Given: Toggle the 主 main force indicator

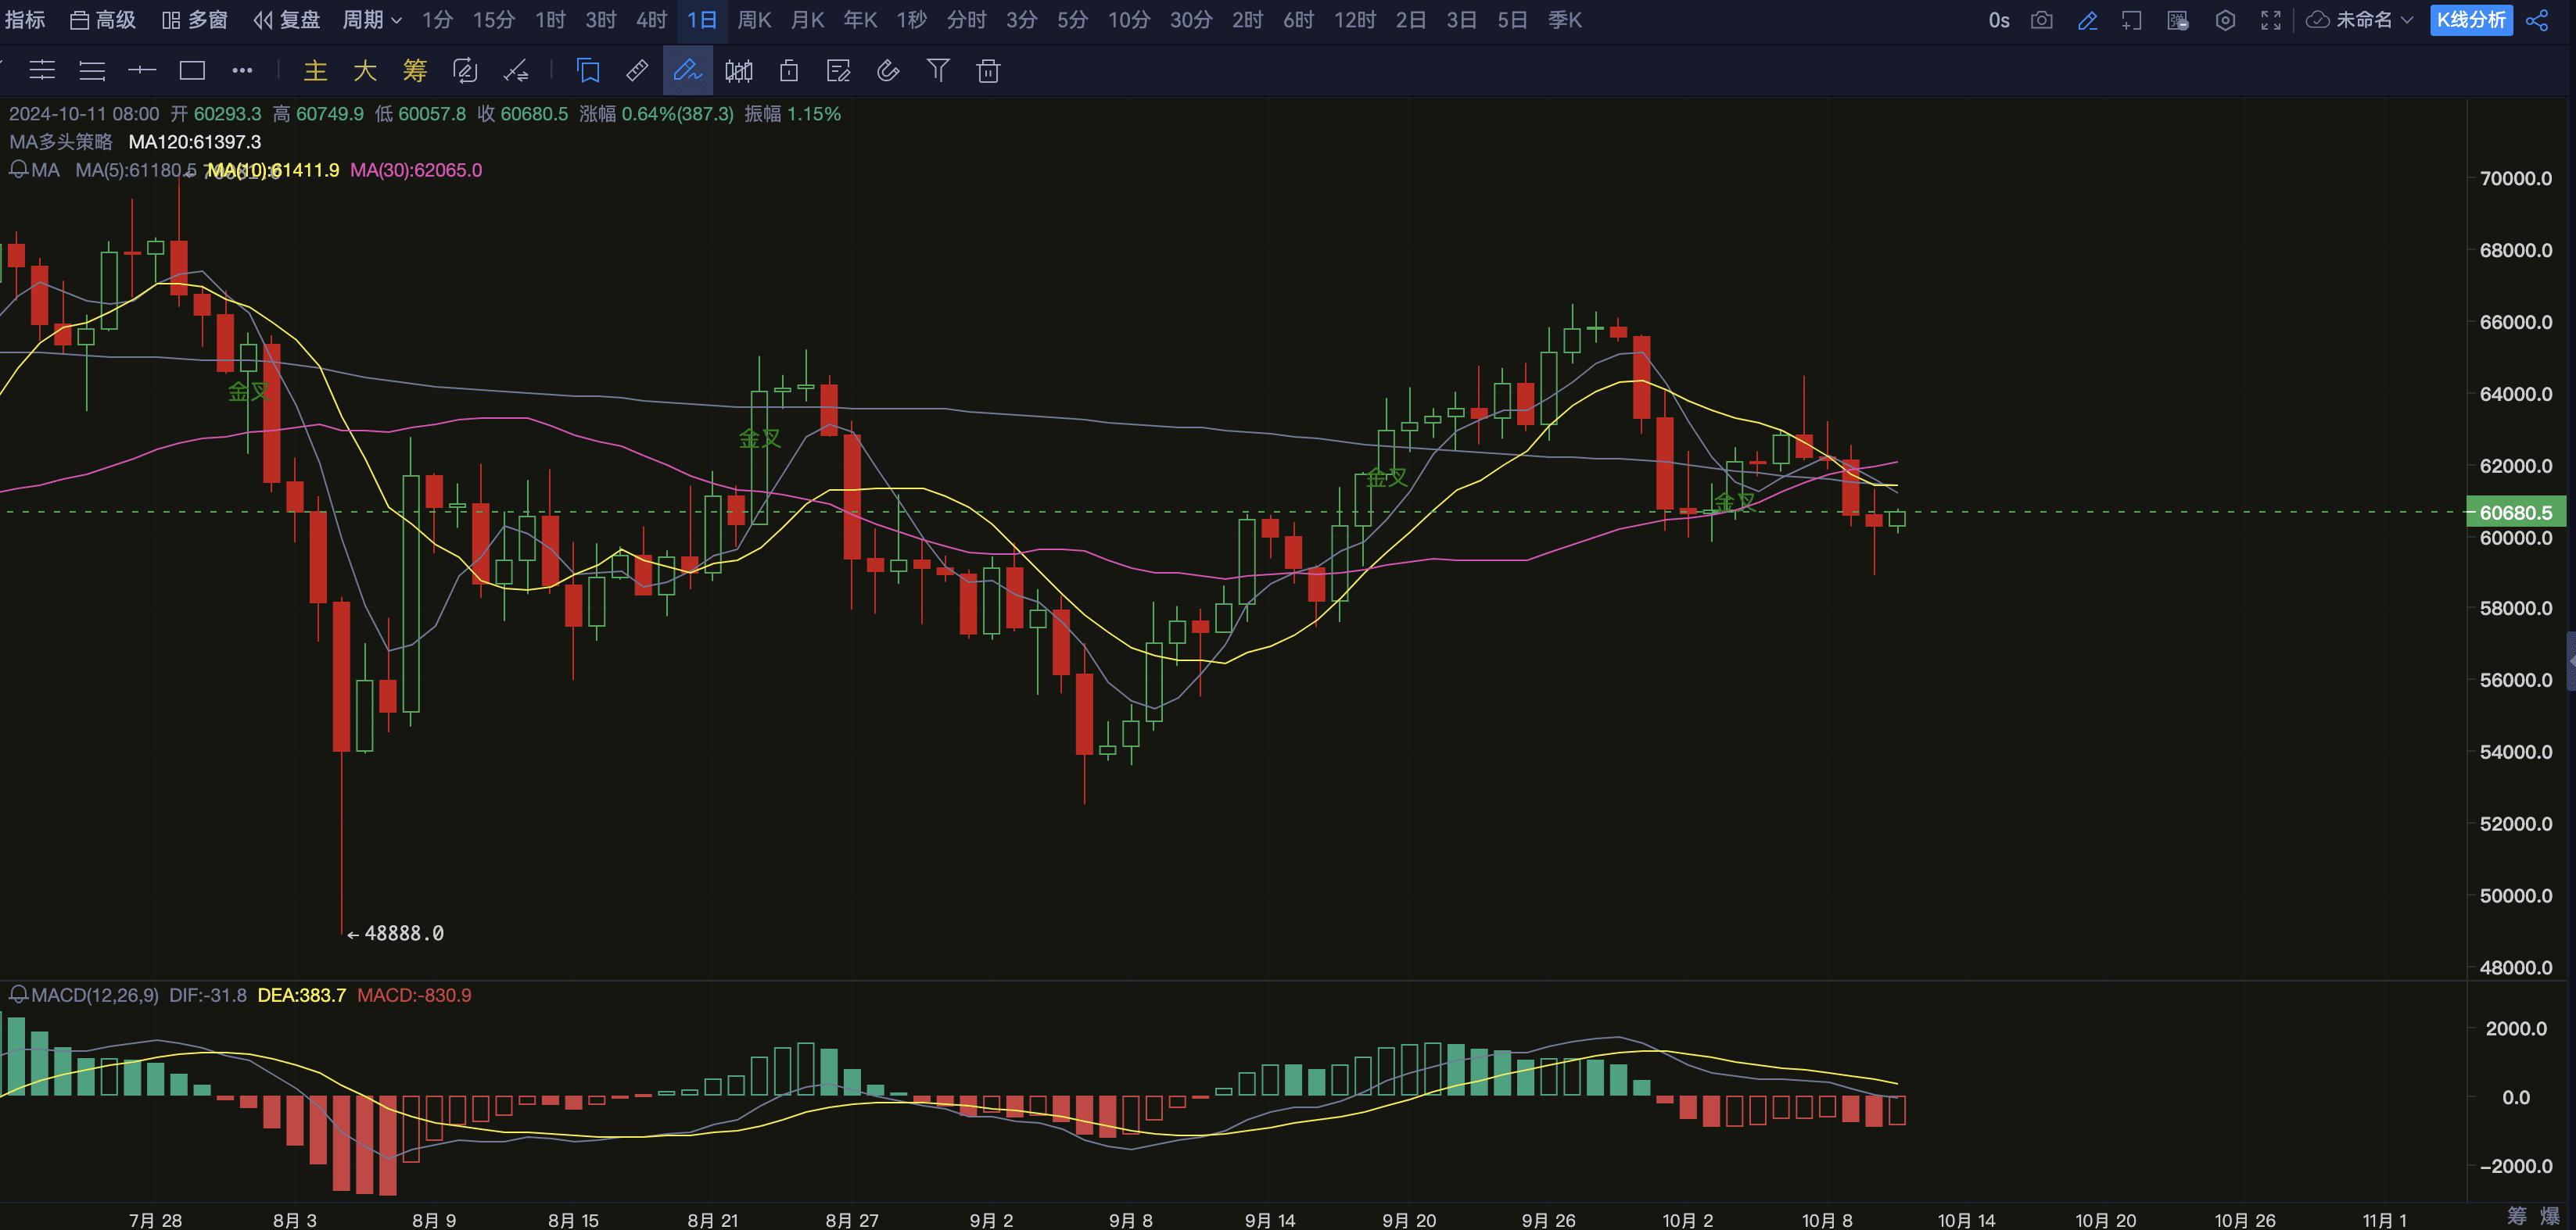Looking at the screenshot, I should point(315,70).
